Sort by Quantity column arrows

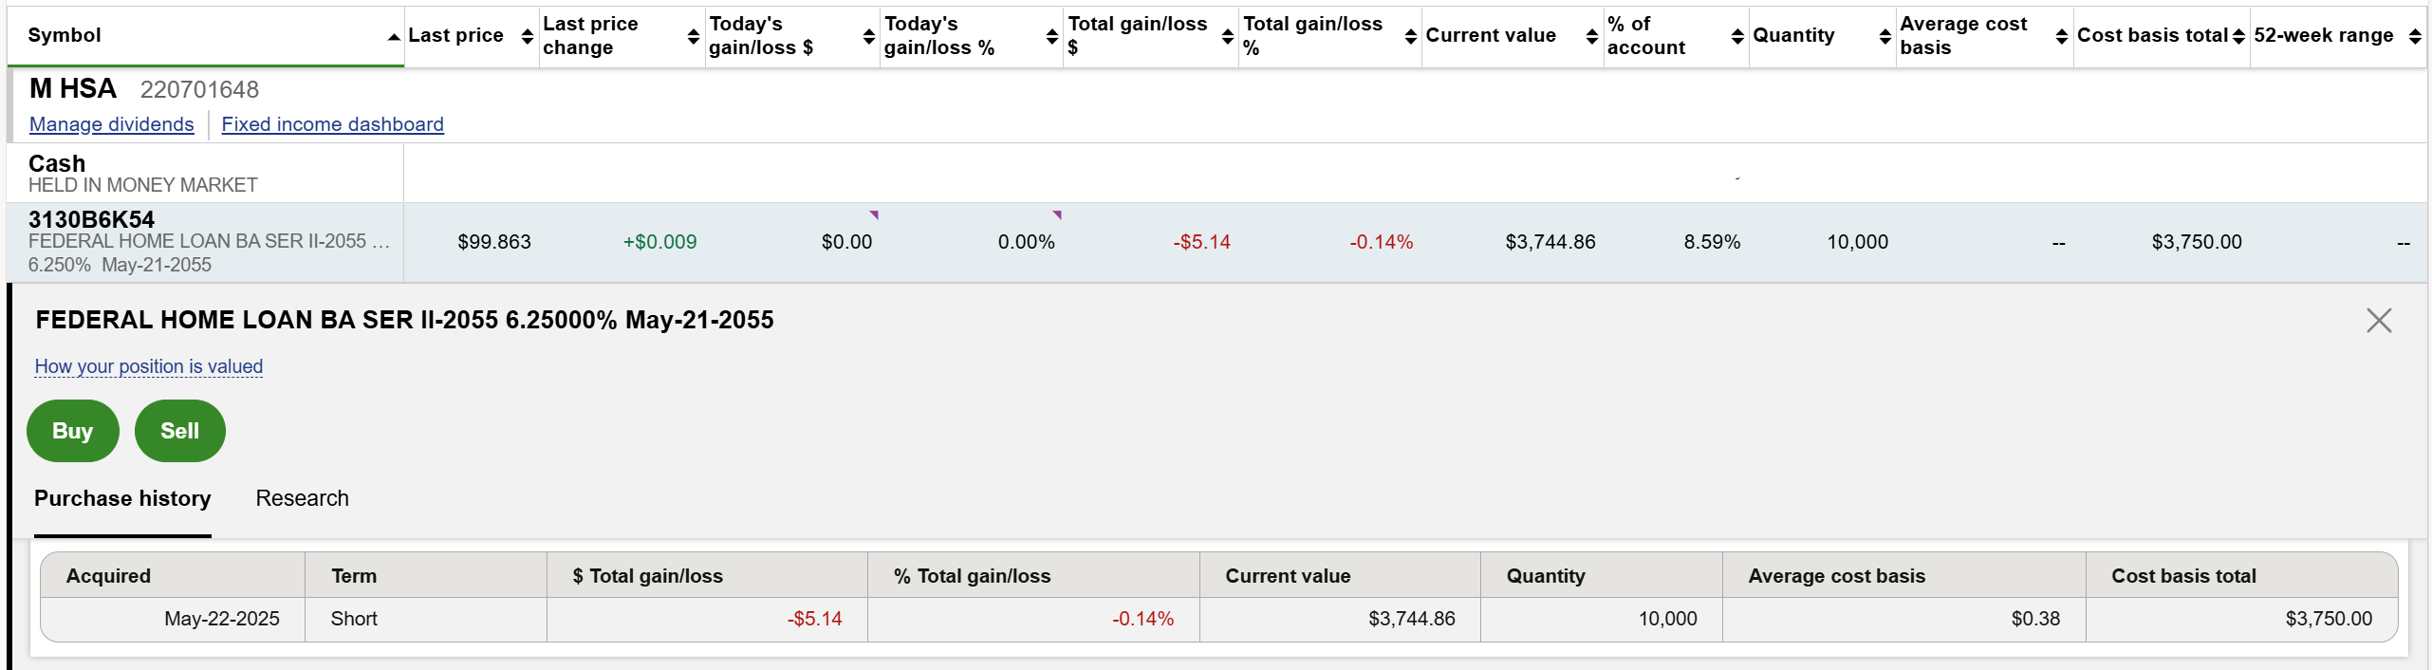[x=1884, y=36]
